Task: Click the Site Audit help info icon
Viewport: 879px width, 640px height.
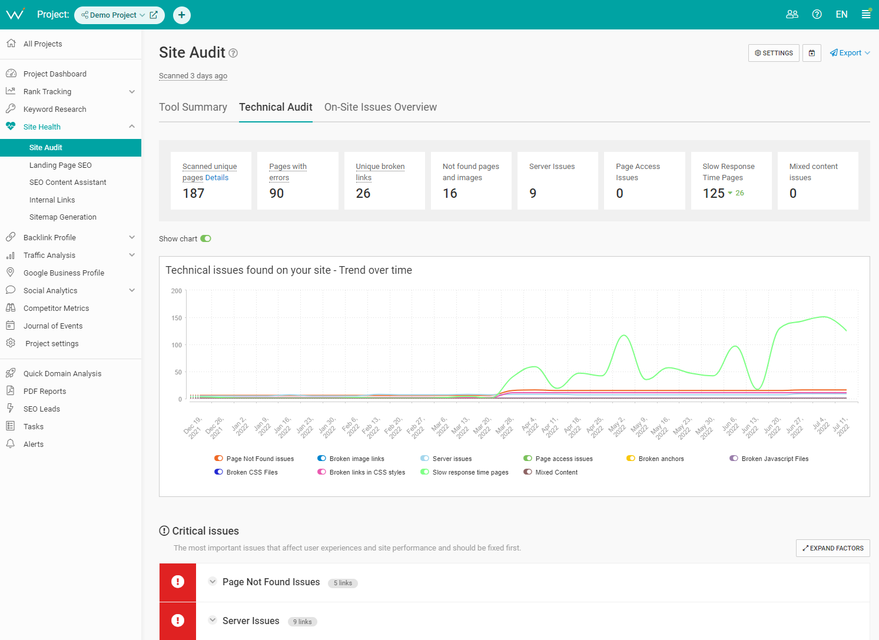Action: point(233,54)
